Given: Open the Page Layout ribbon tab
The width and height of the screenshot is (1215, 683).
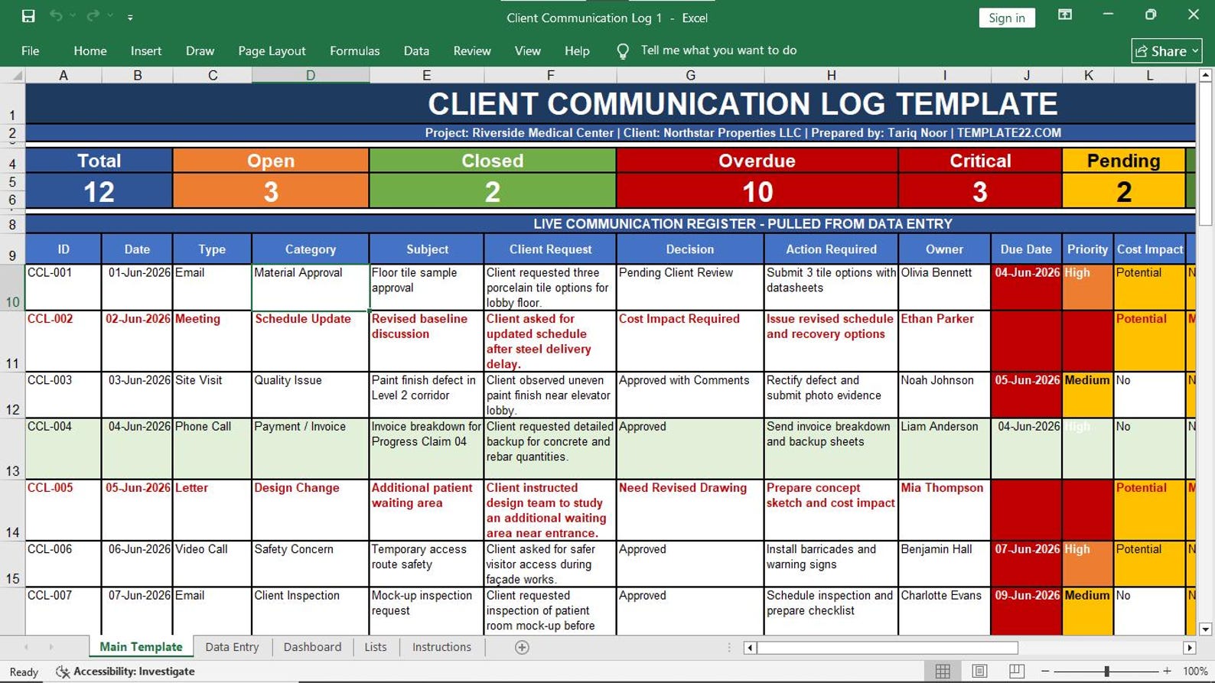Looking at the screenshot, I should [x=272, y=50].
